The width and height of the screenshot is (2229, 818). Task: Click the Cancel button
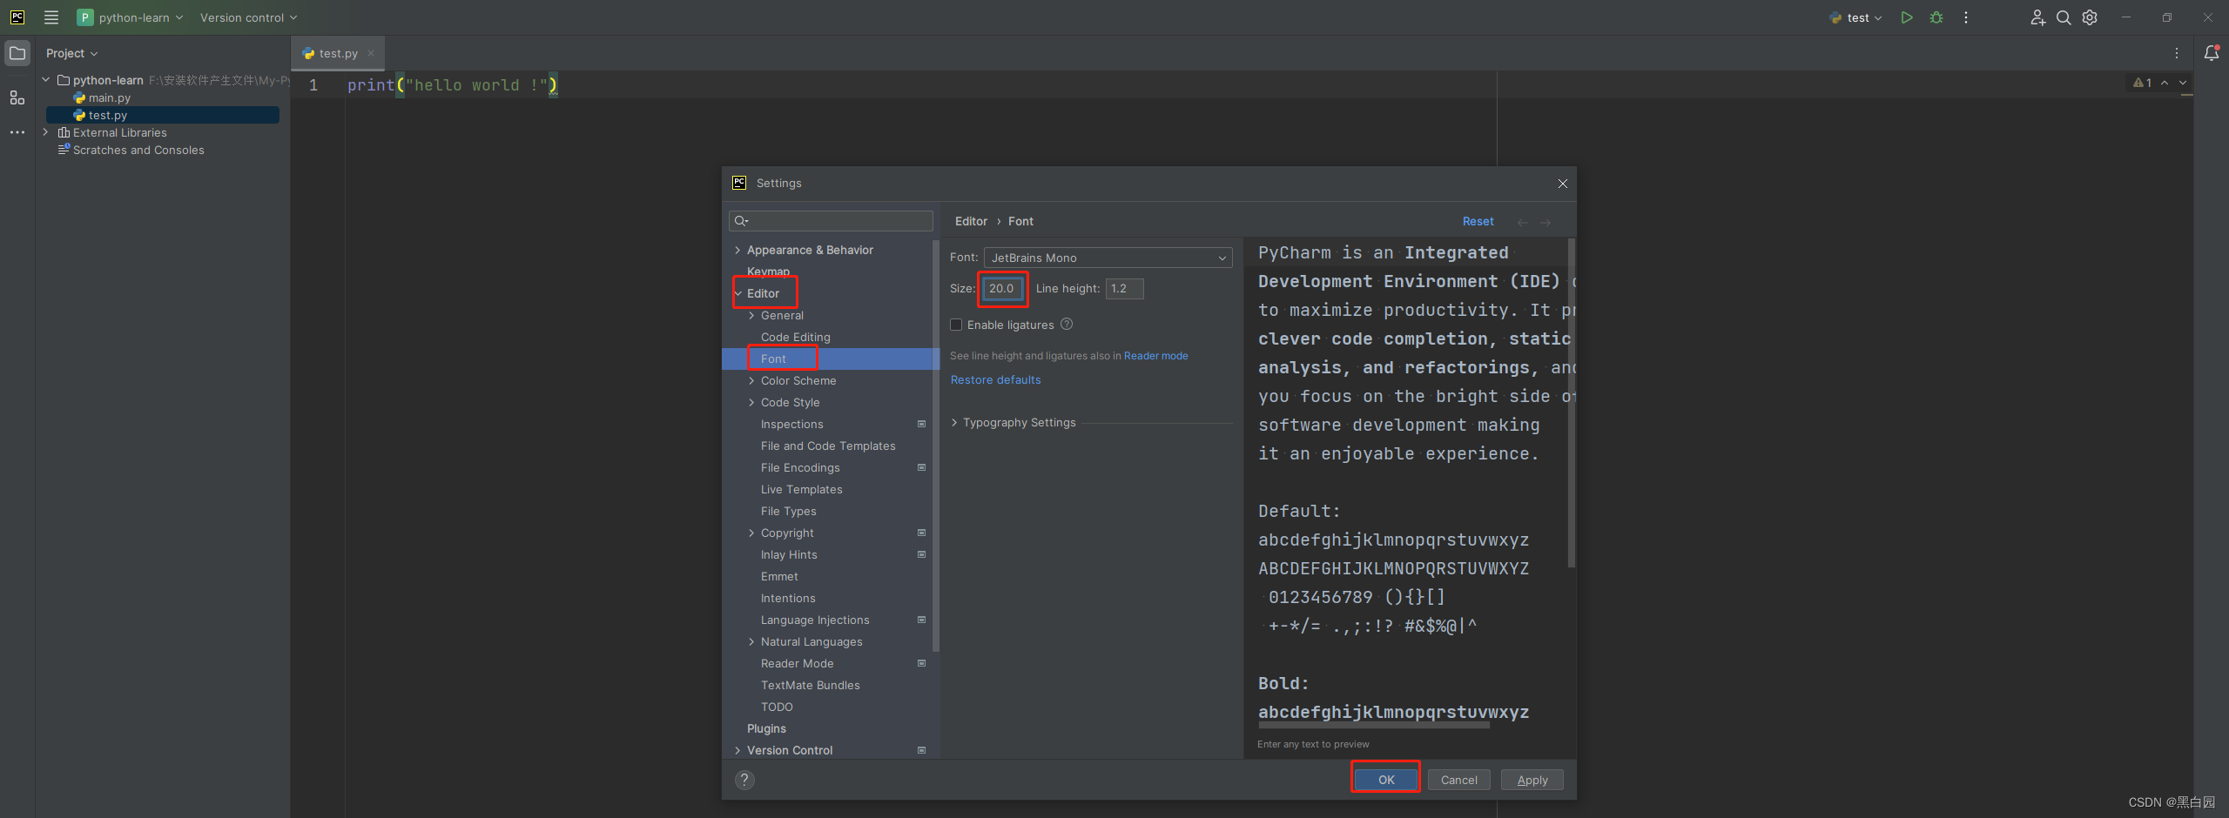(1459, 780)
